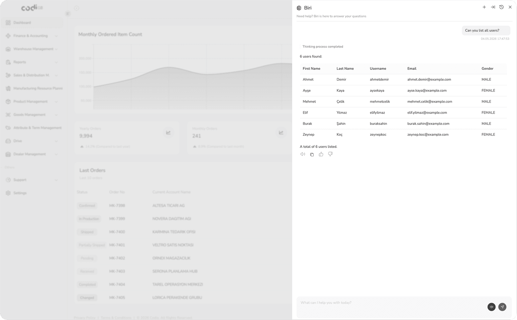The height and width of the screenshot is (320, 517).
Task: Open chat history clock icon
Action: [501, 7]
